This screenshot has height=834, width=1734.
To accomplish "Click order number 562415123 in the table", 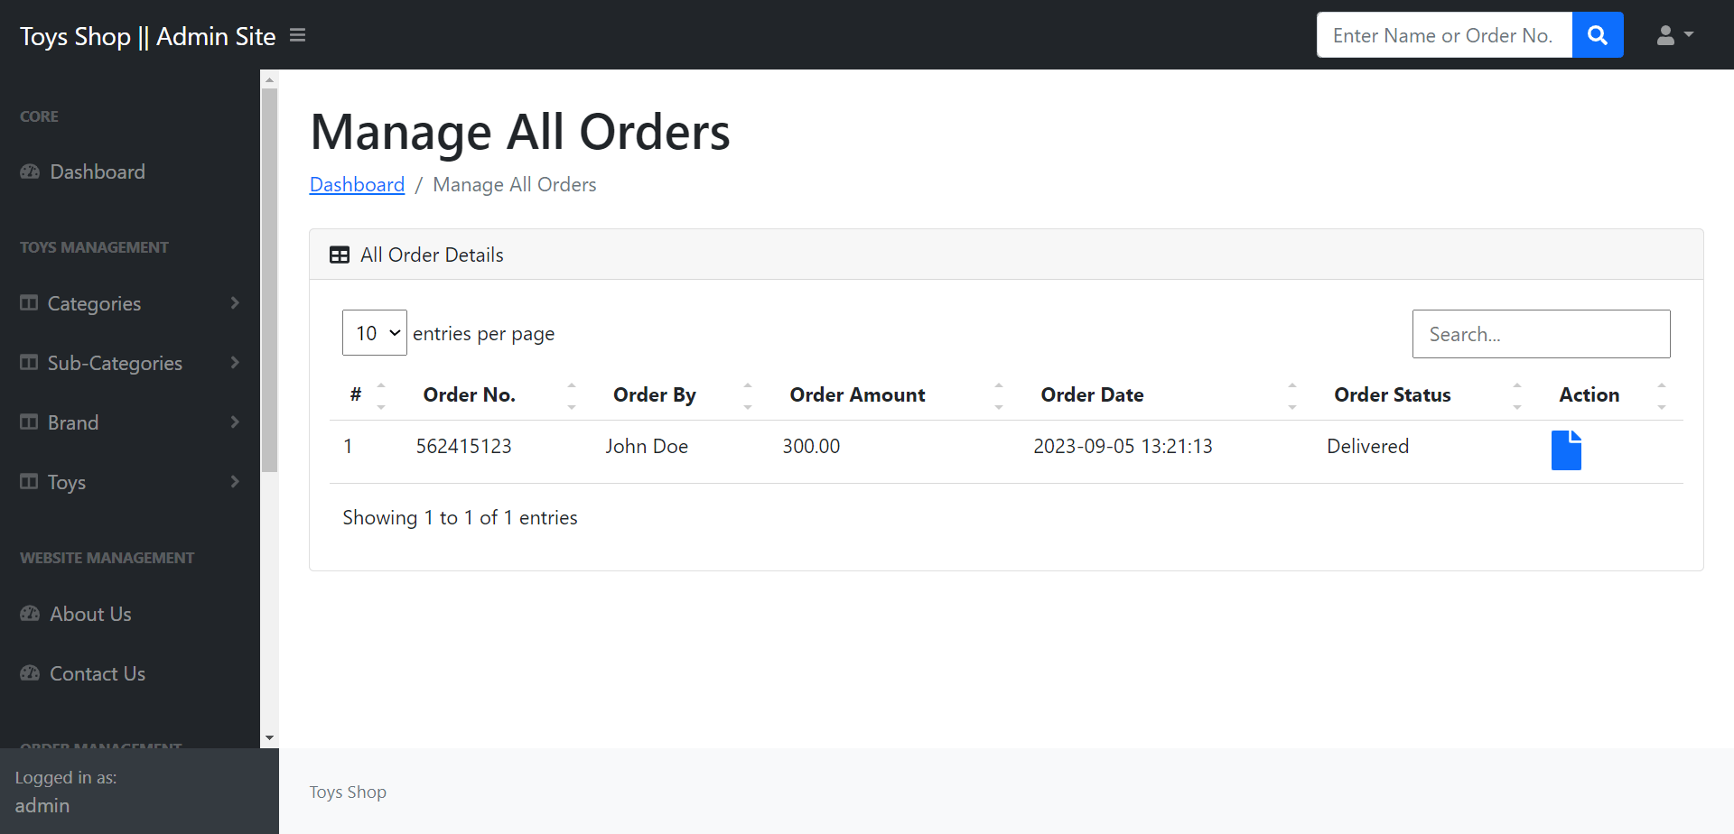I will tap(464, 446).
